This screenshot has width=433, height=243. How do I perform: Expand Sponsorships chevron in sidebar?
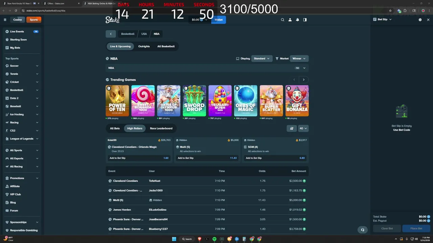pyautogui.click(x=37, y=222)
